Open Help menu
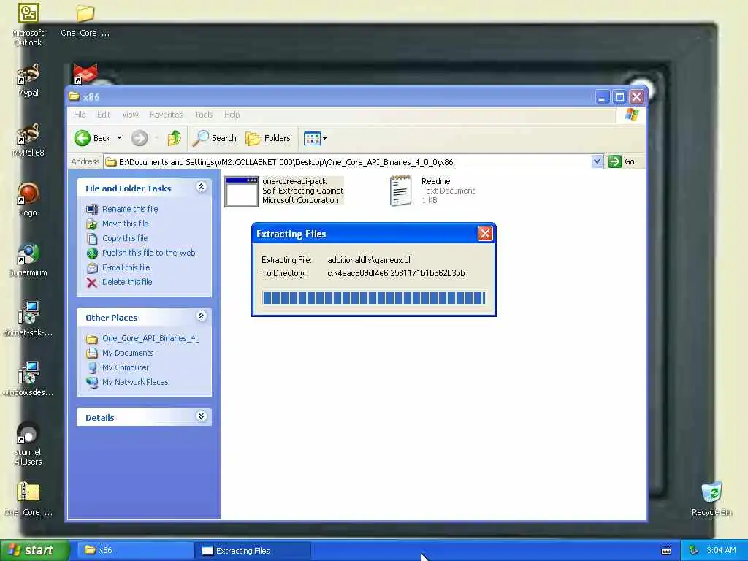 click(232, 115)
